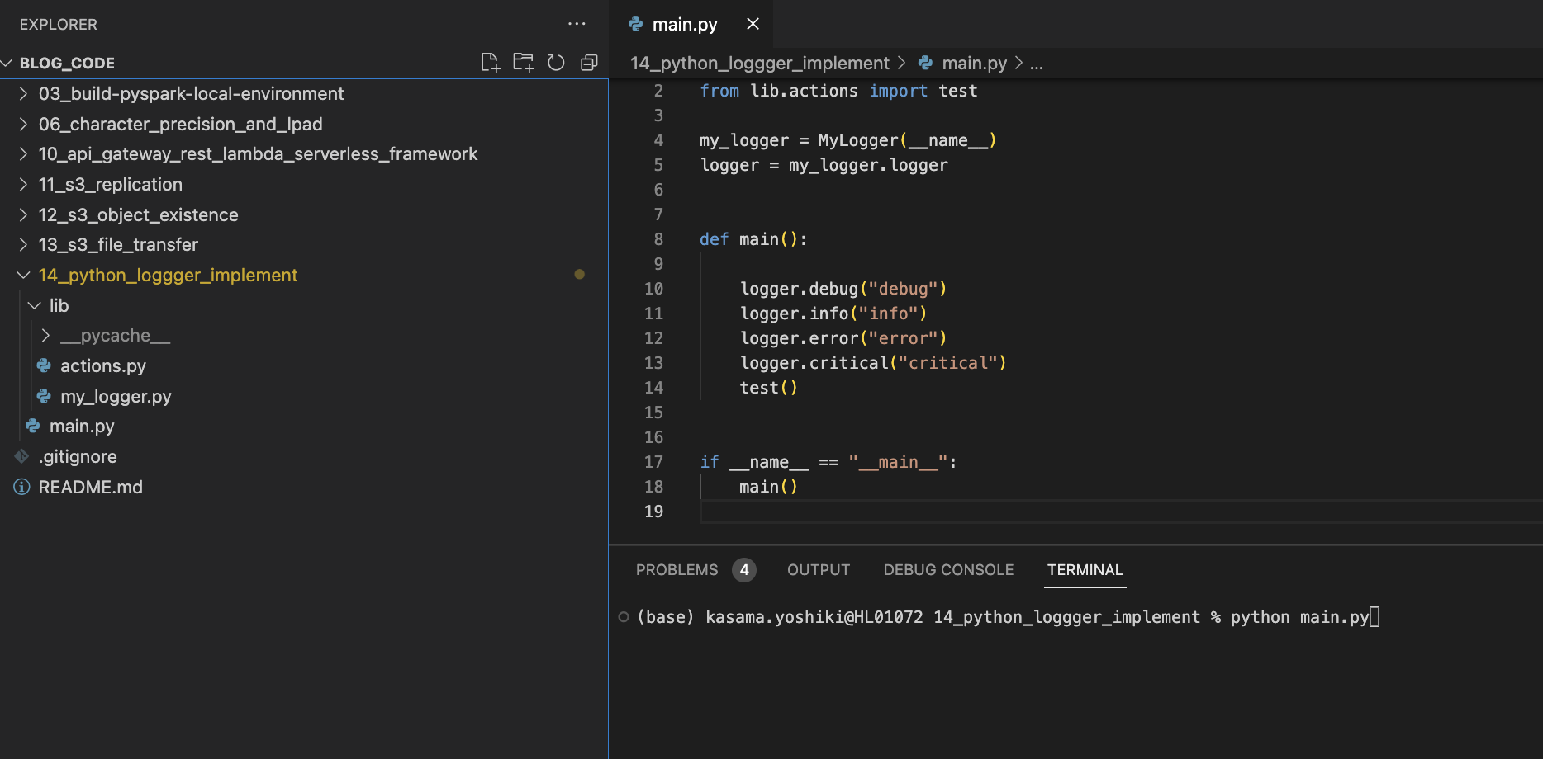Expand the 12_s3_object_existence folder
The width and height of the screenshot is (1543, 759).
[23, 214]
